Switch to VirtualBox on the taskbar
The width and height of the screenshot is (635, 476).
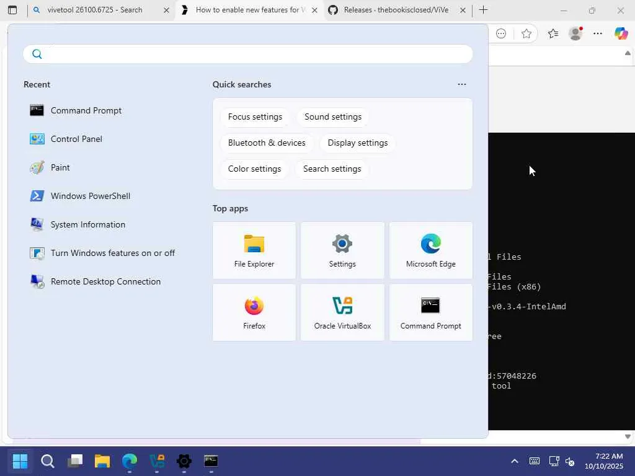pyautogui.click(x=157, y=461)
